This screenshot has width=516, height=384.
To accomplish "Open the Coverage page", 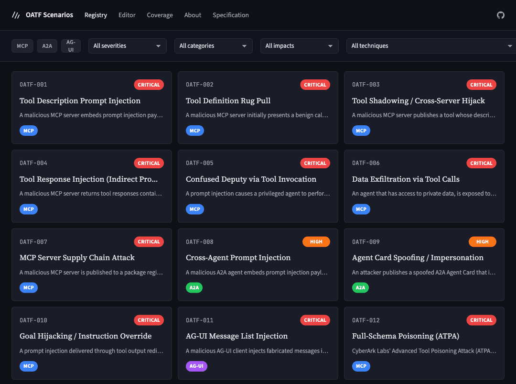I will coord(160,15).
